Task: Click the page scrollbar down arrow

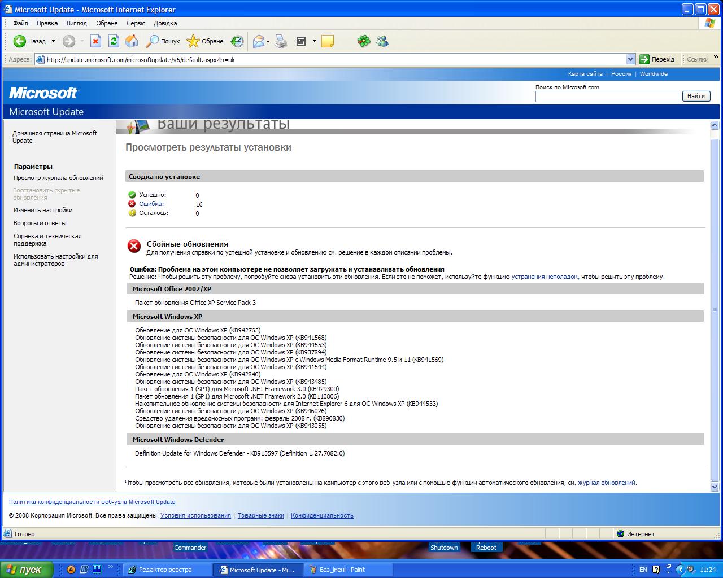Action: (715, 487)
